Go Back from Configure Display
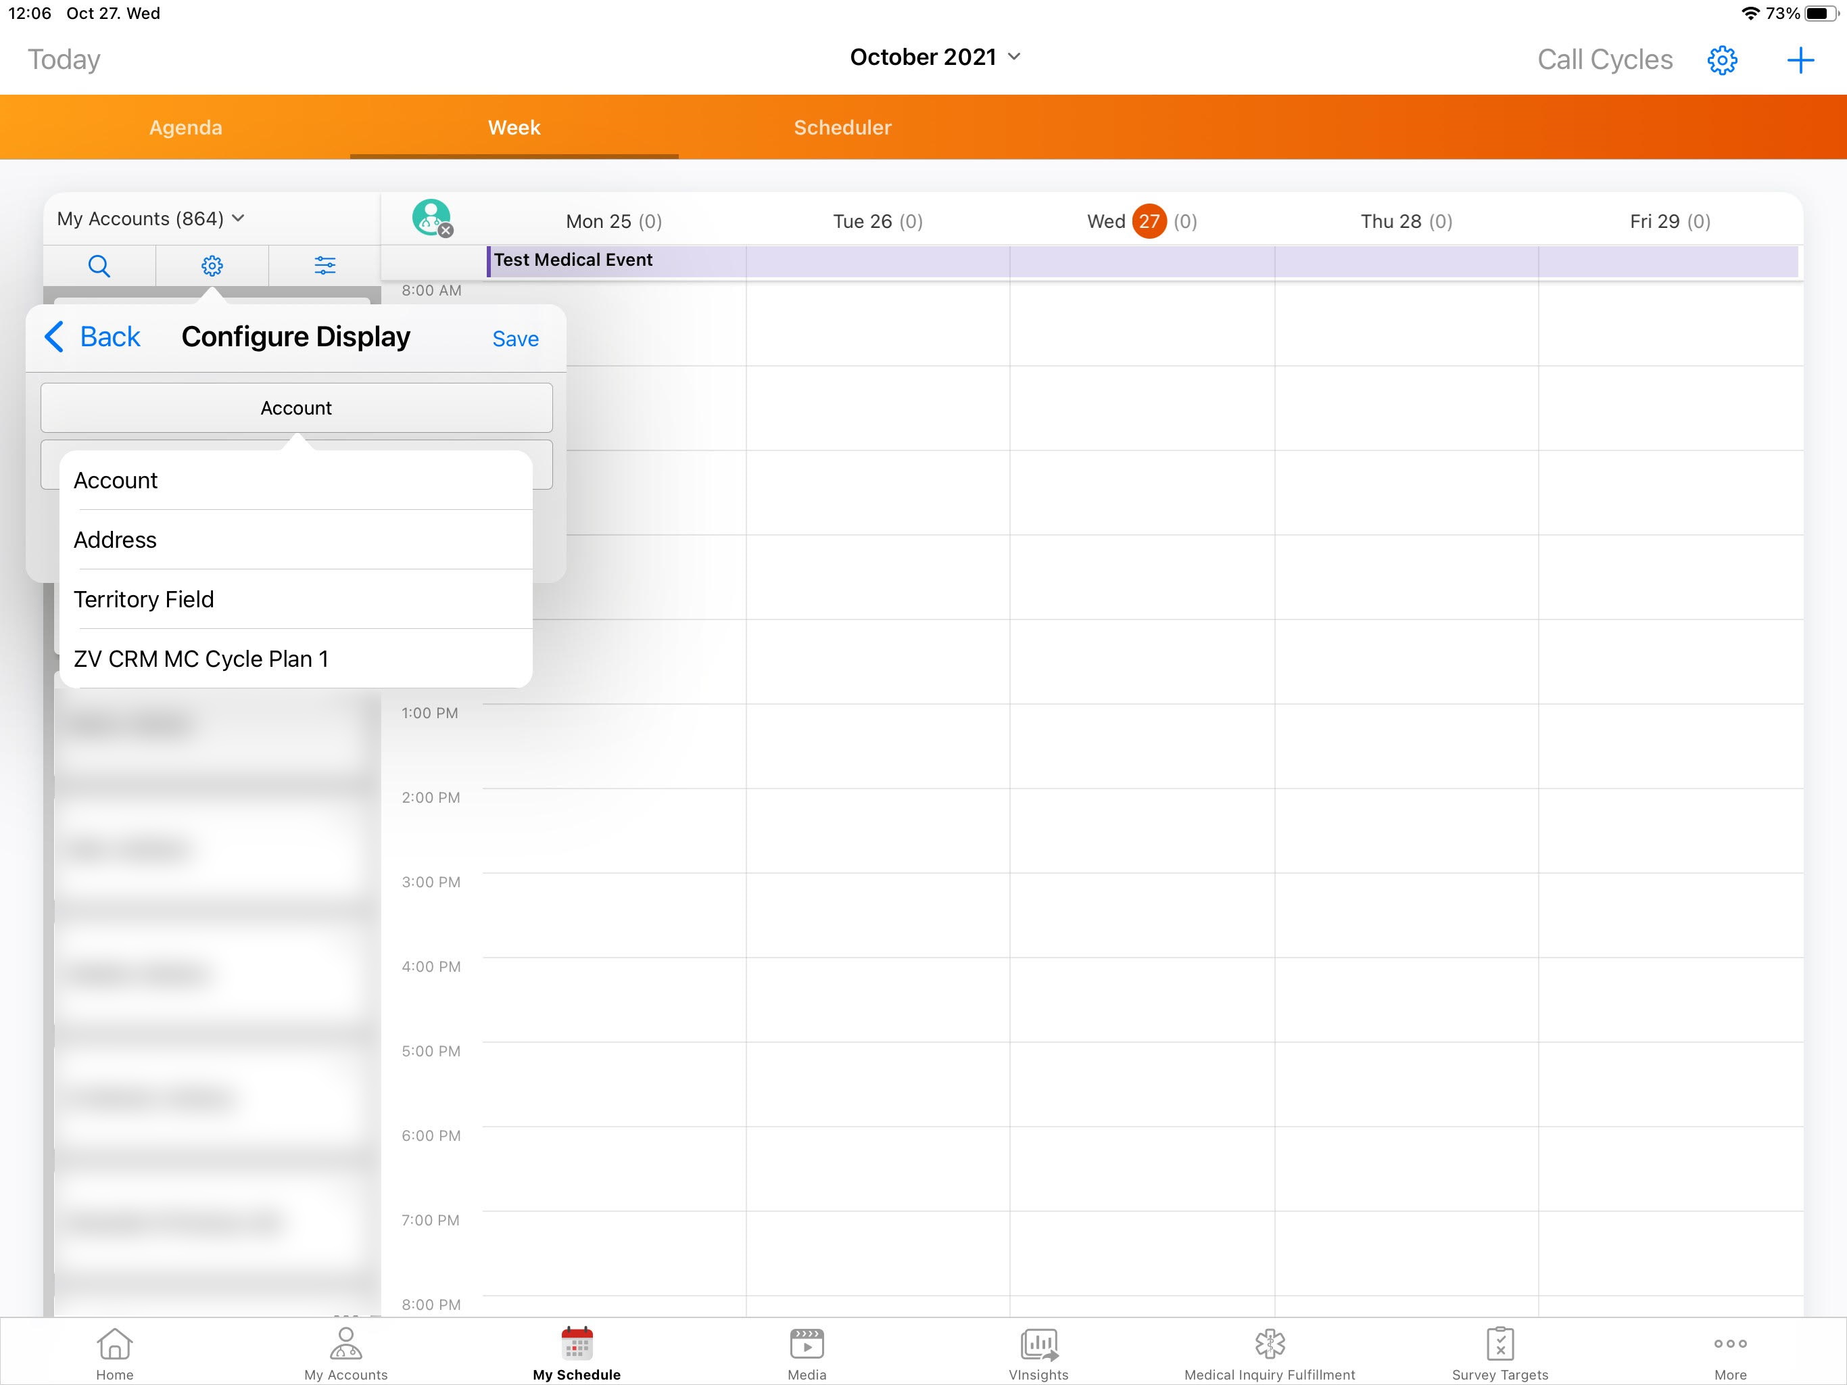The image size is (1847, 1385). click(93, 337)
